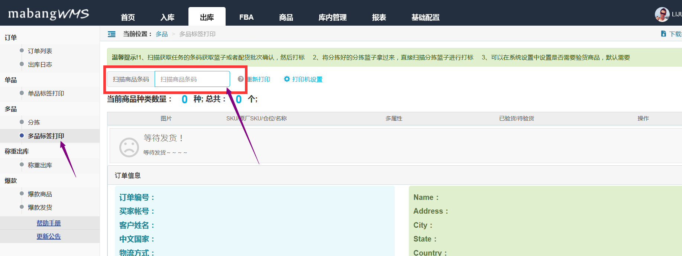This screenshot has height=256, width=682.
Task: Click the 爆款 sidebar section header
Action: point(11,181)
